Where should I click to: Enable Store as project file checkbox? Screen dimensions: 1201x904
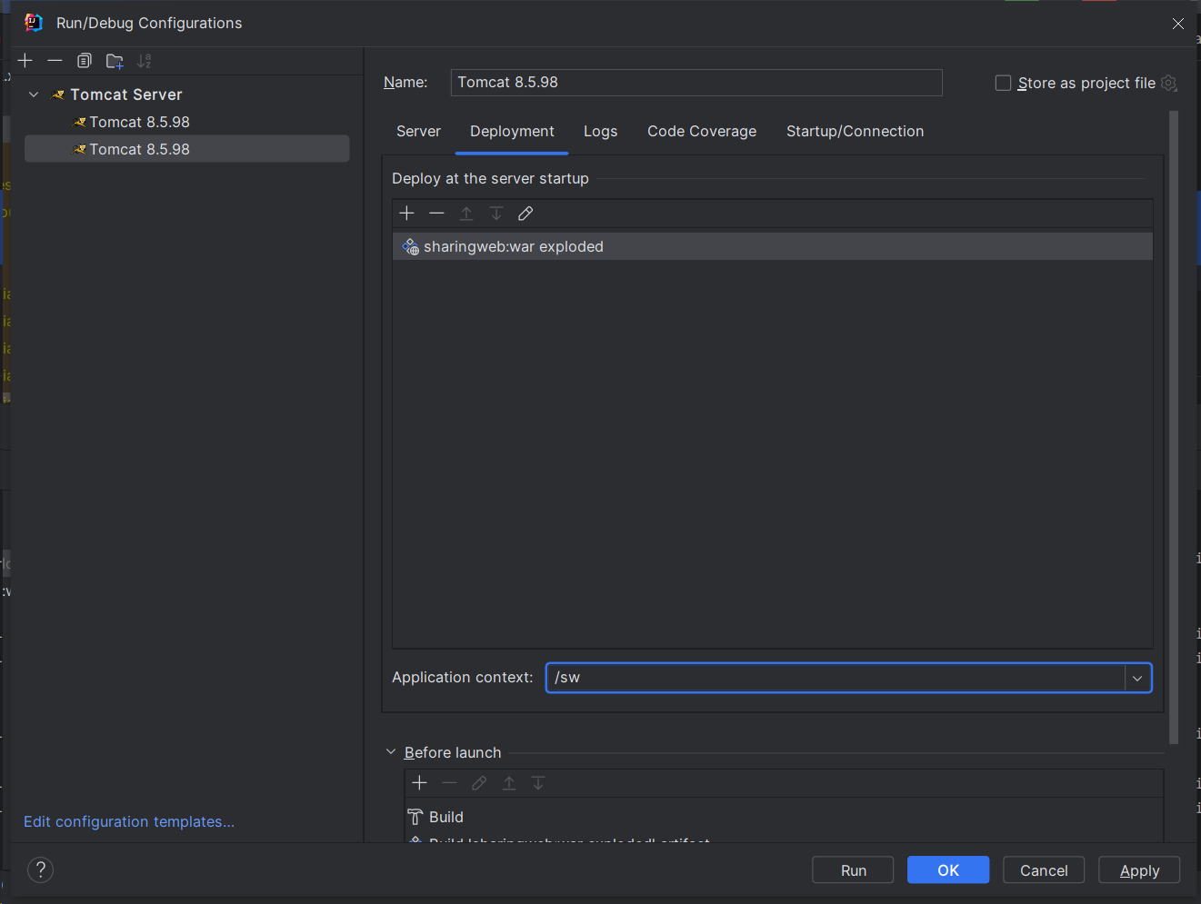[x=1004, y=83]
